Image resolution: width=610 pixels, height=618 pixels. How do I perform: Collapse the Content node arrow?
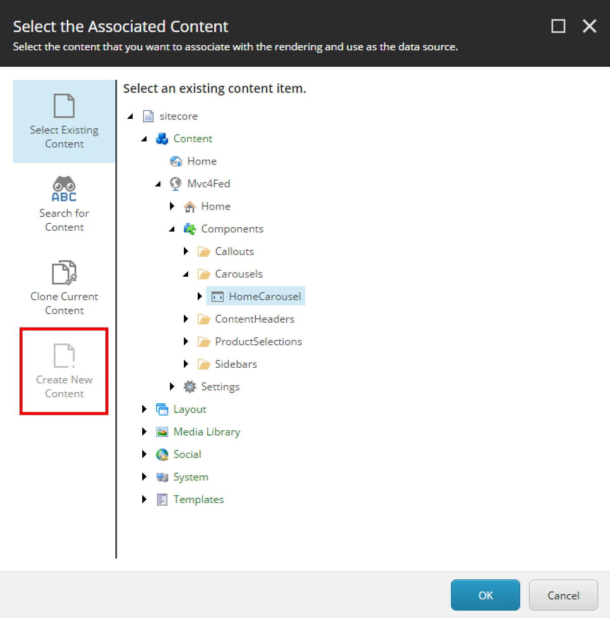144,139
